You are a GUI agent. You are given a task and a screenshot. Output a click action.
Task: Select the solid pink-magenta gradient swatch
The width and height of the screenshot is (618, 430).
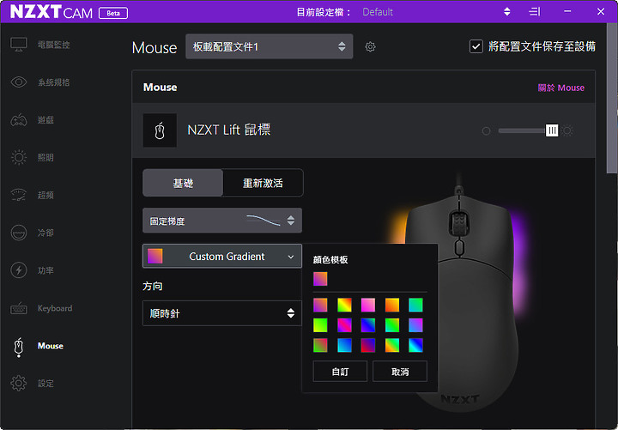368,305
